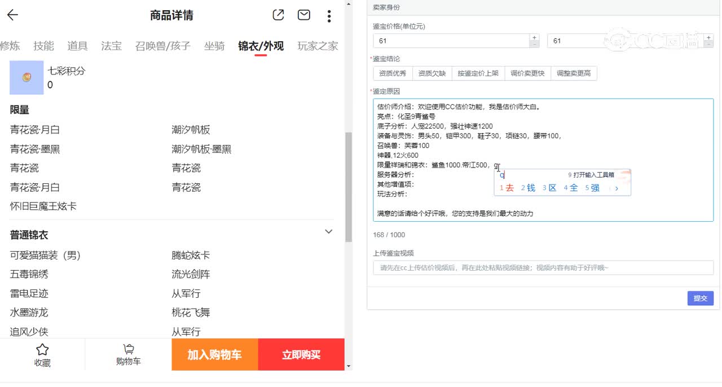Screen dimensions: 722x387
Task: Select the 资质优秀 appraisal tag
Action: pos(392,73)
